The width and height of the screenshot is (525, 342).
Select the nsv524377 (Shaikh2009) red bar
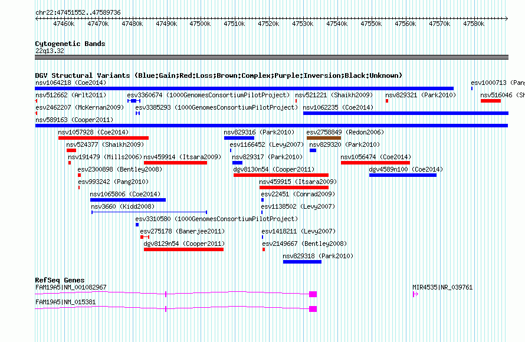[x=71, y=150]
